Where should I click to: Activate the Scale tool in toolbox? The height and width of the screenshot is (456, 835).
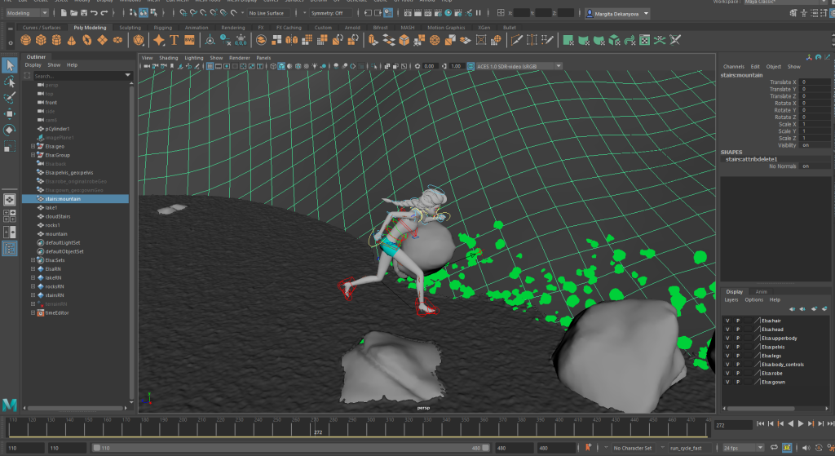tap(10, 146)
